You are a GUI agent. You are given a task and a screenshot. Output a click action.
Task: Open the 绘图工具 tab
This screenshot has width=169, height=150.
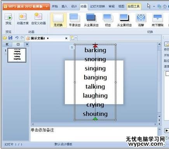point(134,6)
